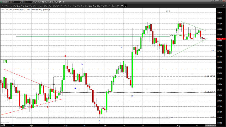Click the 91.5 measurement label
This screenshot has width=226, height=127.
point(168,11)
